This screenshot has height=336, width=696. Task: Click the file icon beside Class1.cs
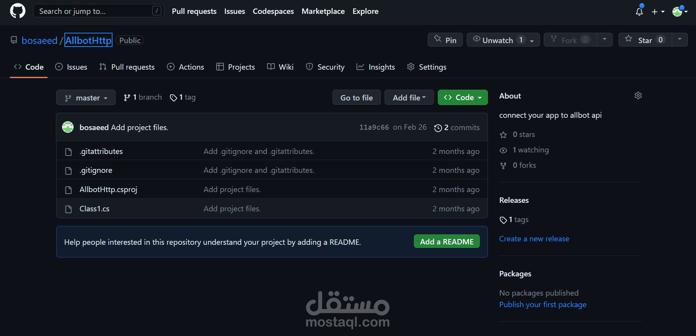[x=69, y=209]
